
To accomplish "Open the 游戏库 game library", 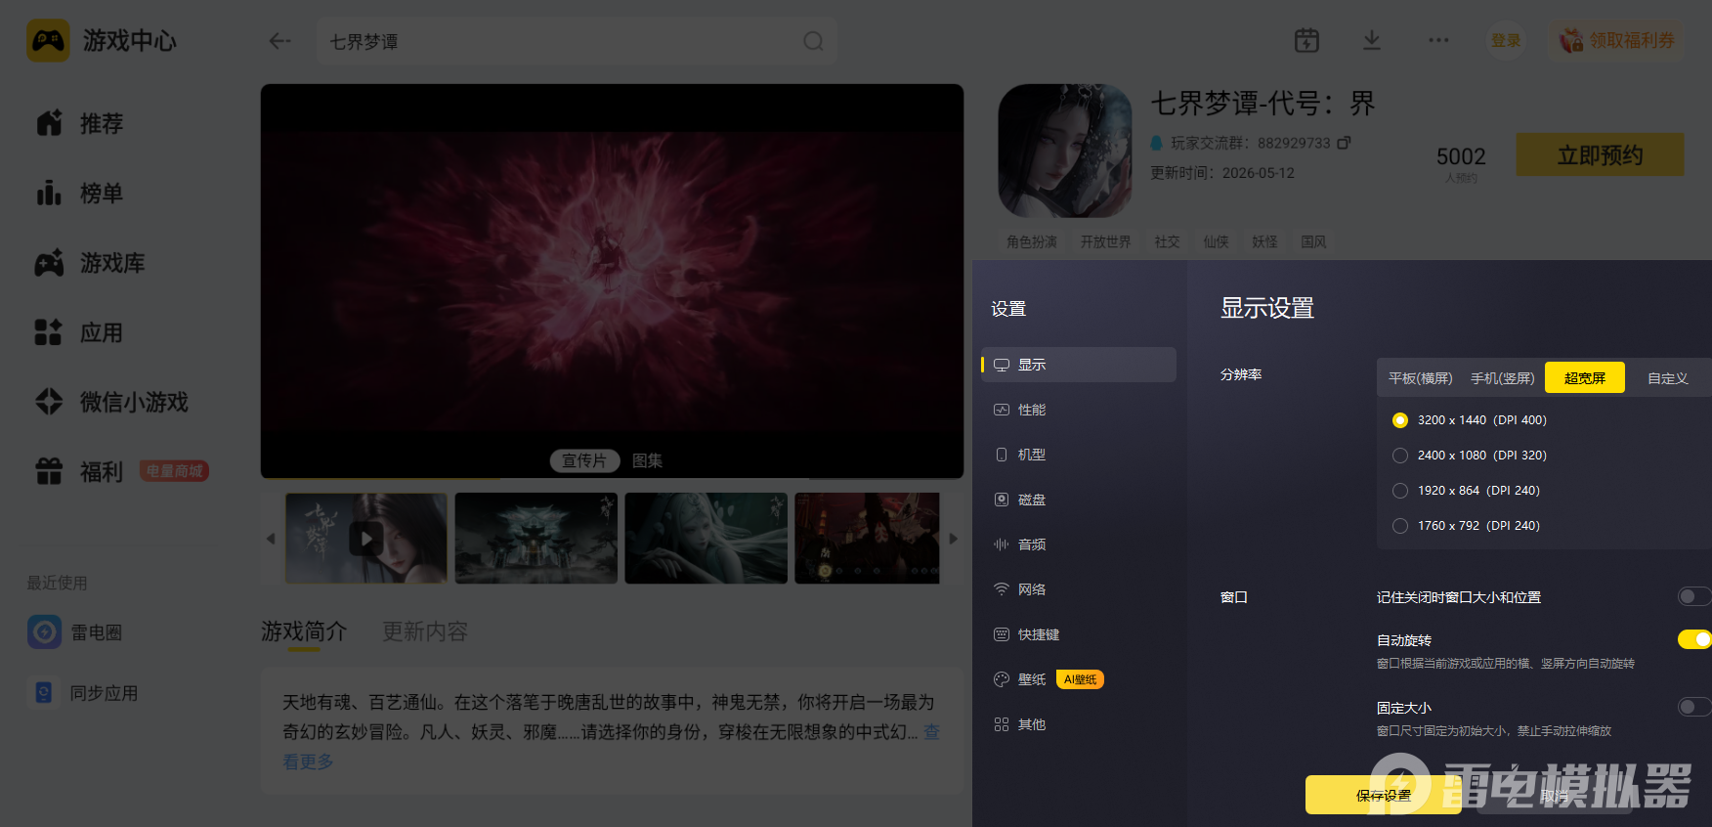I will [x=90, y=263].
